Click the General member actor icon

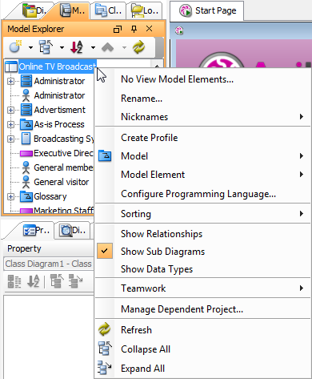(x=26, y=167)
